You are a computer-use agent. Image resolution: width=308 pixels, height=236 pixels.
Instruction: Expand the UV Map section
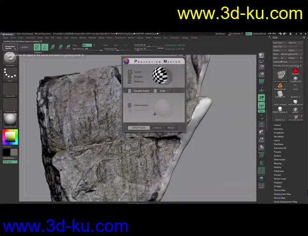[x=277, y=187]
